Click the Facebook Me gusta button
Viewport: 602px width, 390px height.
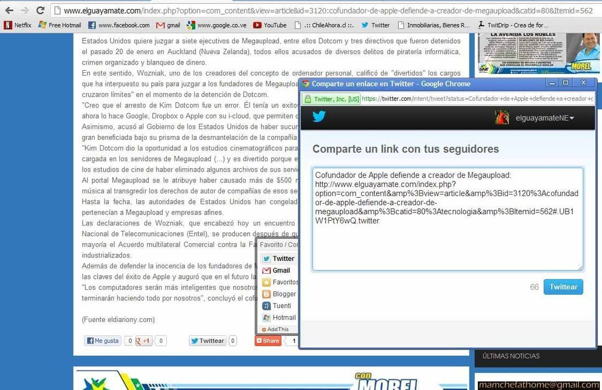[103, 341]
